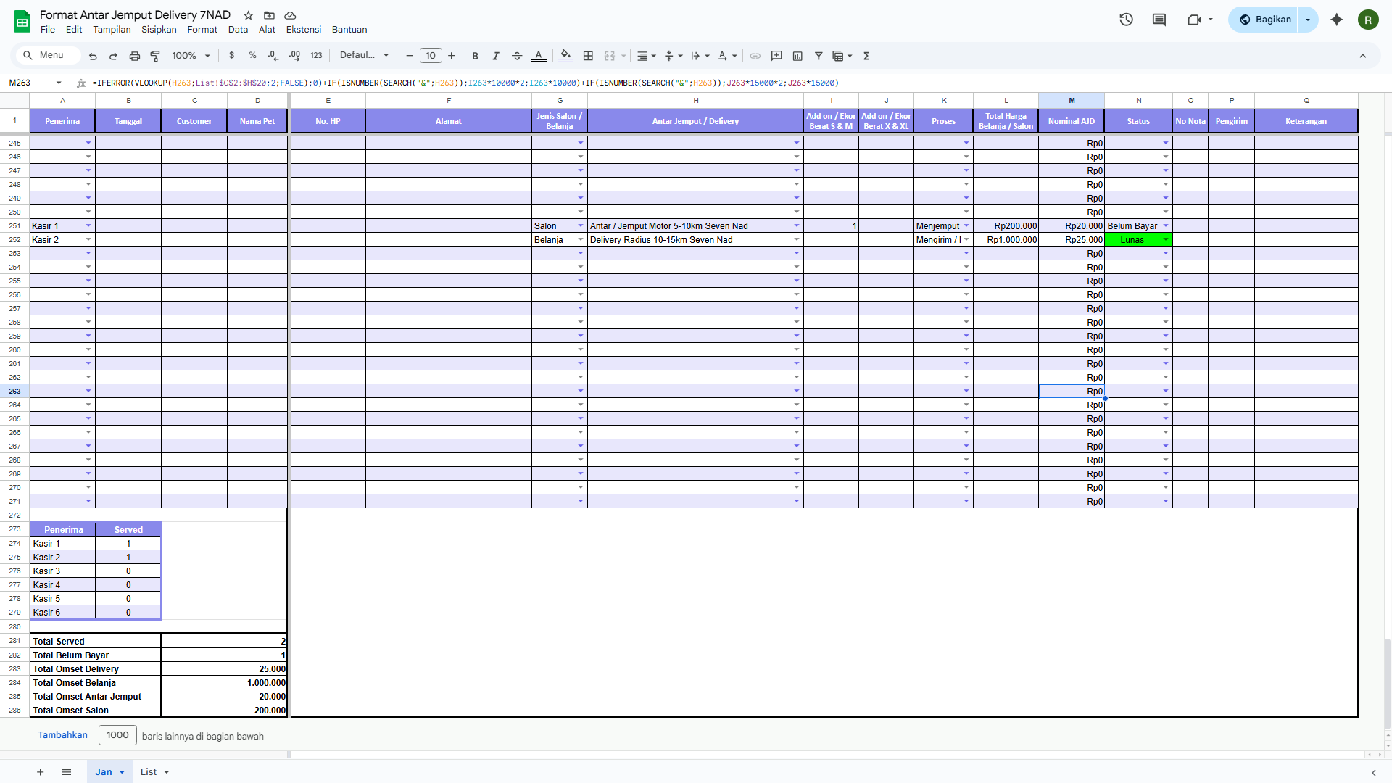Viewport: 1392px width, 783px height.
Task: Click the print icon in toolbar
Action: click(x=134, y=56)
